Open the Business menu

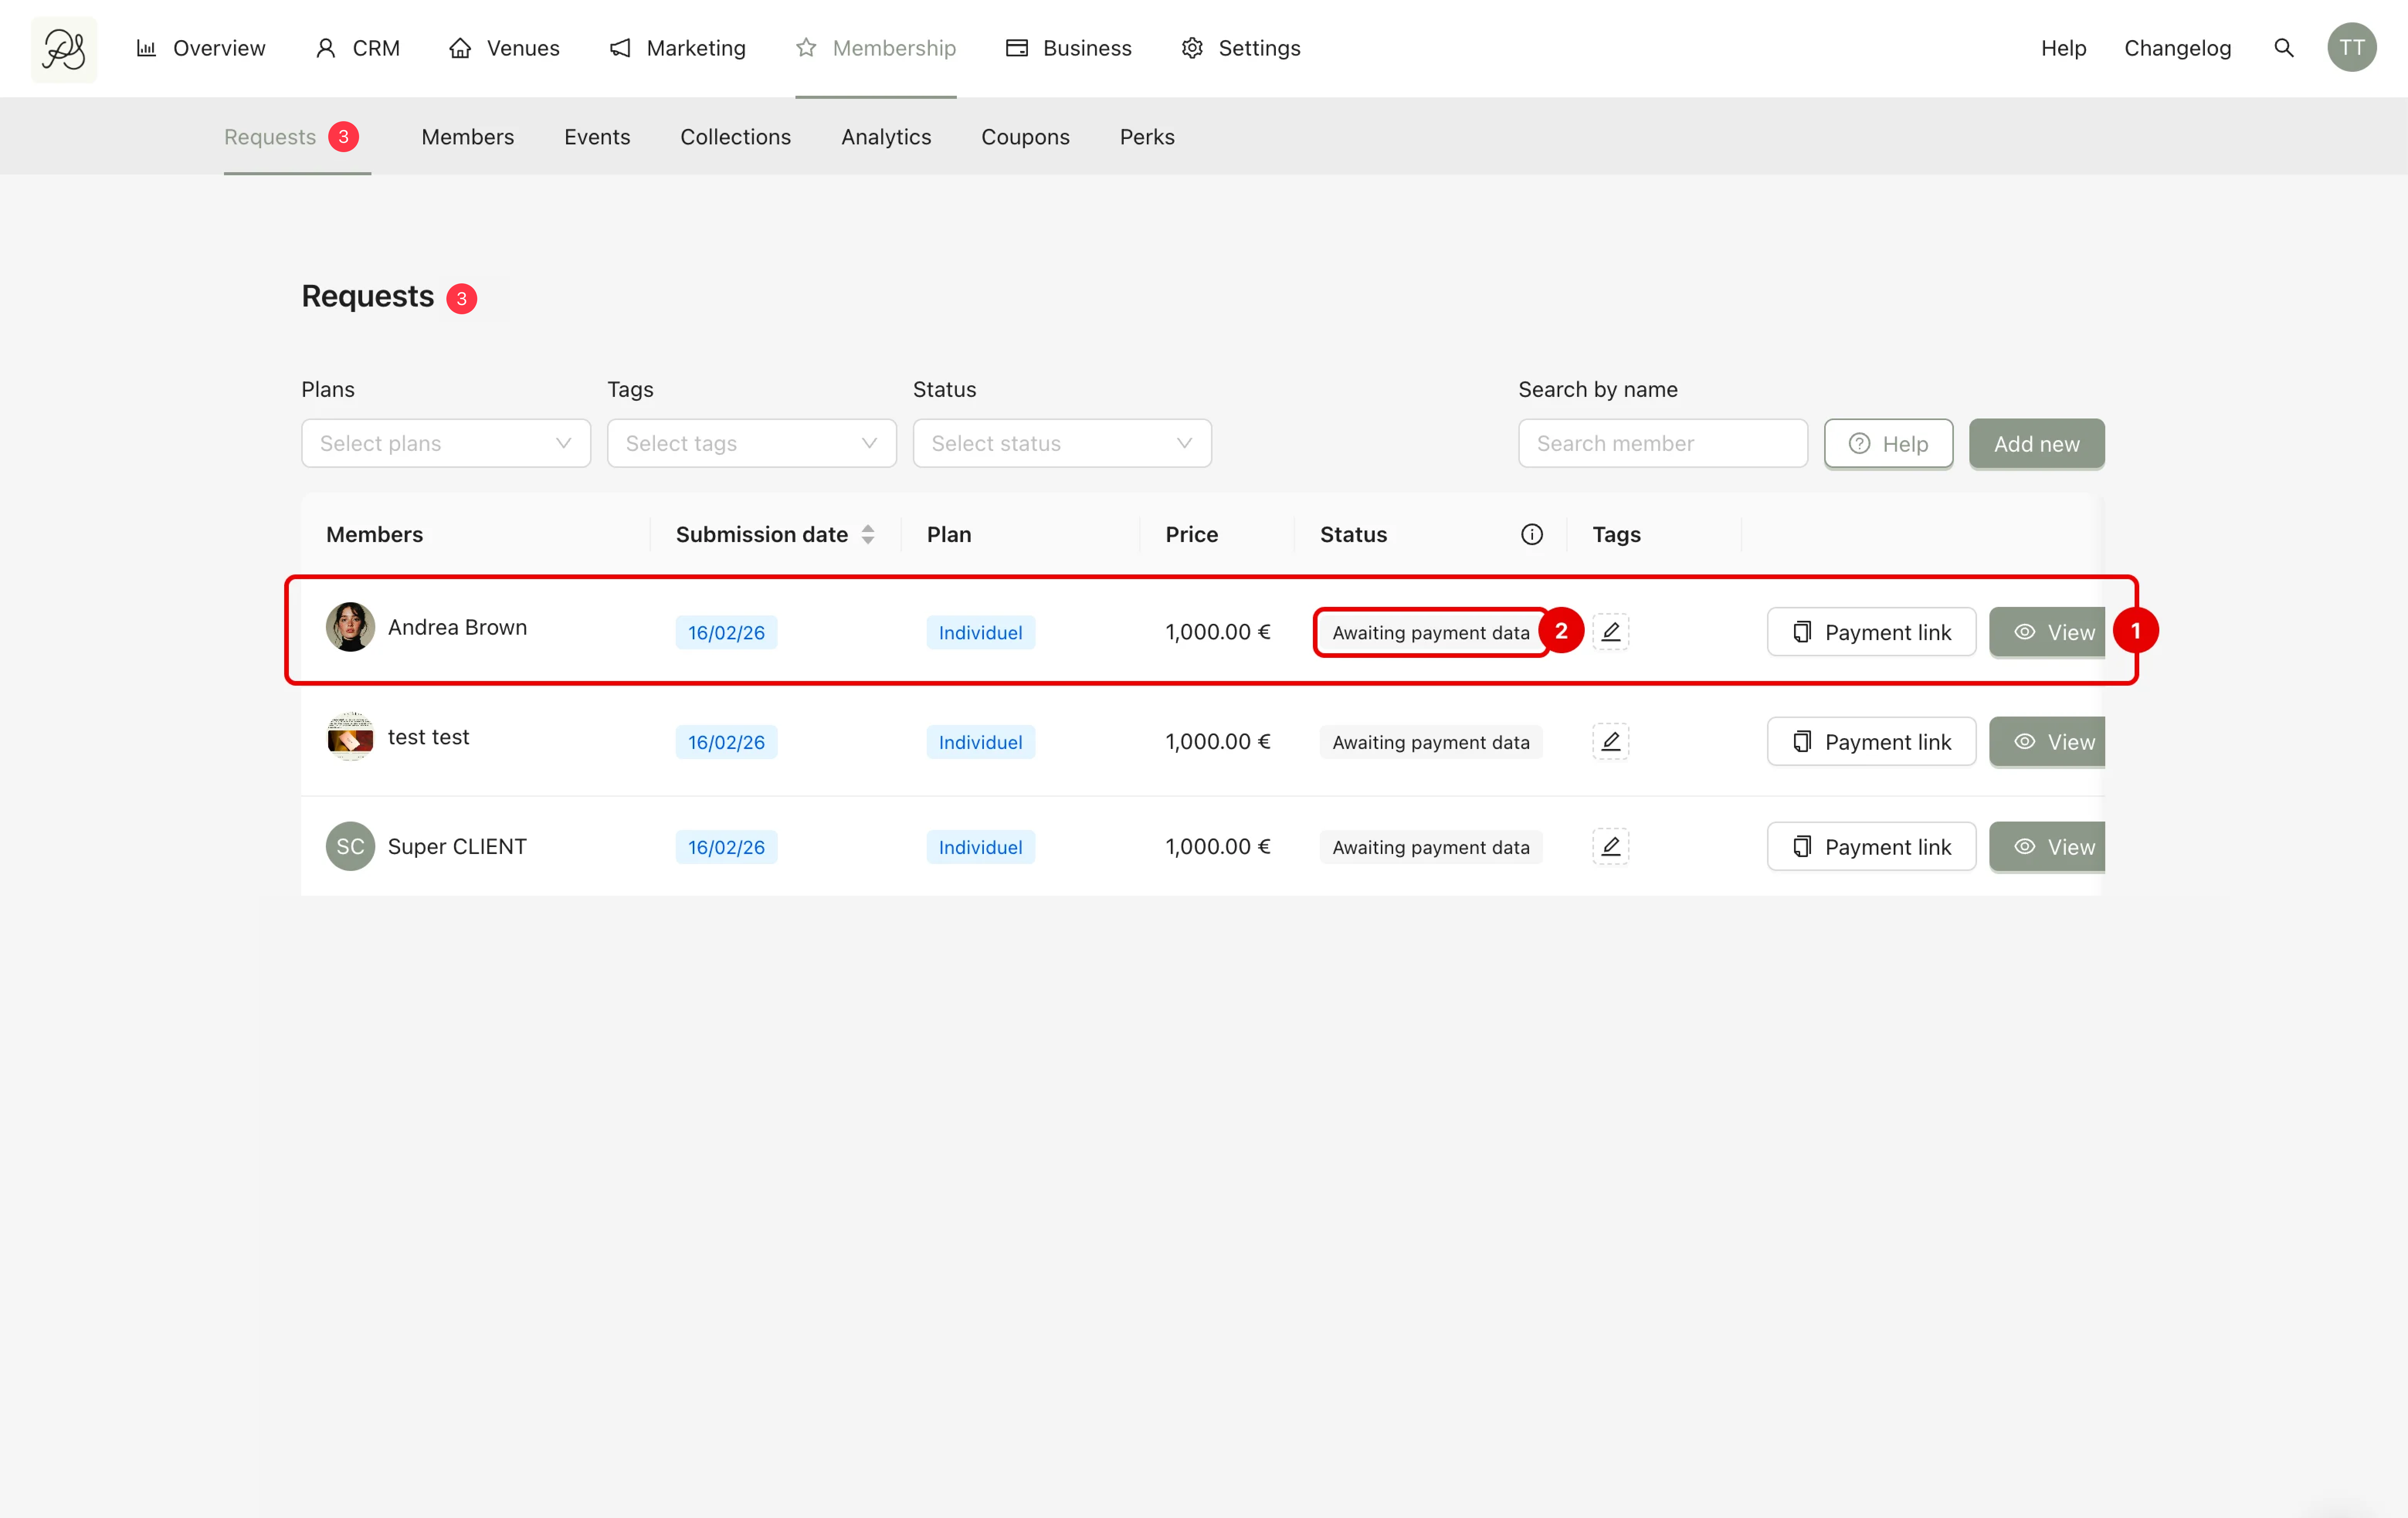(x=1068, y=48)
